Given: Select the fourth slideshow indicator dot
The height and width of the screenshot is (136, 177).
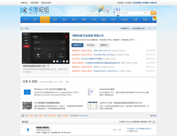Looking at the screenshot, I should tap(64, 61).
